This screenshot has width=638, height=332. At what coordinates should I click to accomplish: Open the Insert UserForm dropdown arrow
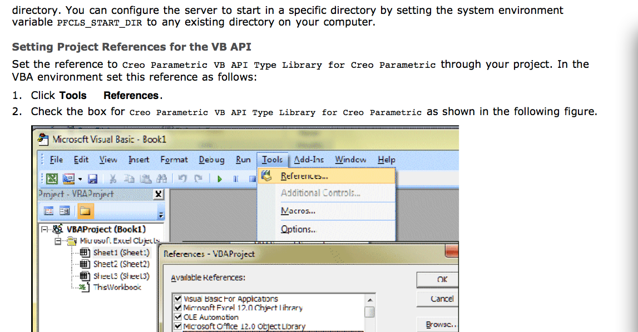coord(80,179)
